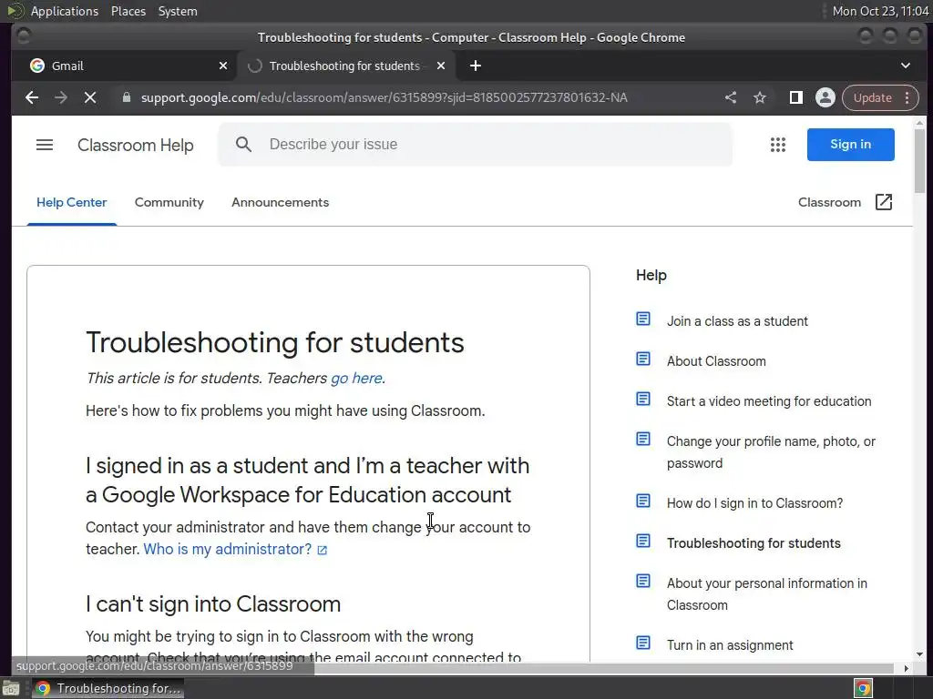Image resolution: width=933 pixels, height=699 pixels.
Task: Click the vertical page scrollbar thumb
Action: 919,160
